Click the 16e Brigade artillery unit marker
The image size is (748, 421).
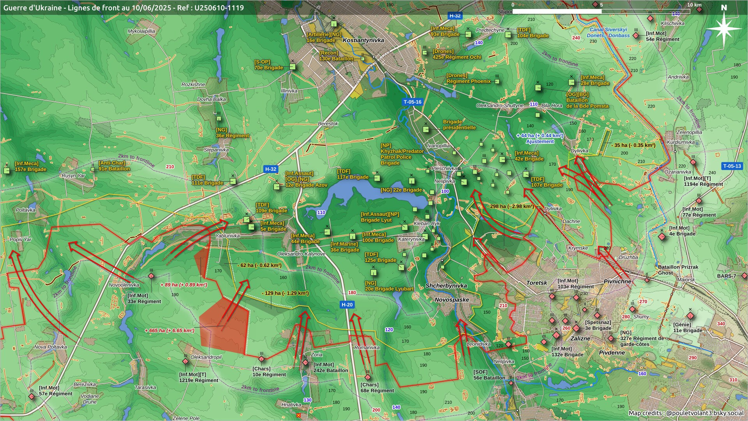tap(334, 24)
